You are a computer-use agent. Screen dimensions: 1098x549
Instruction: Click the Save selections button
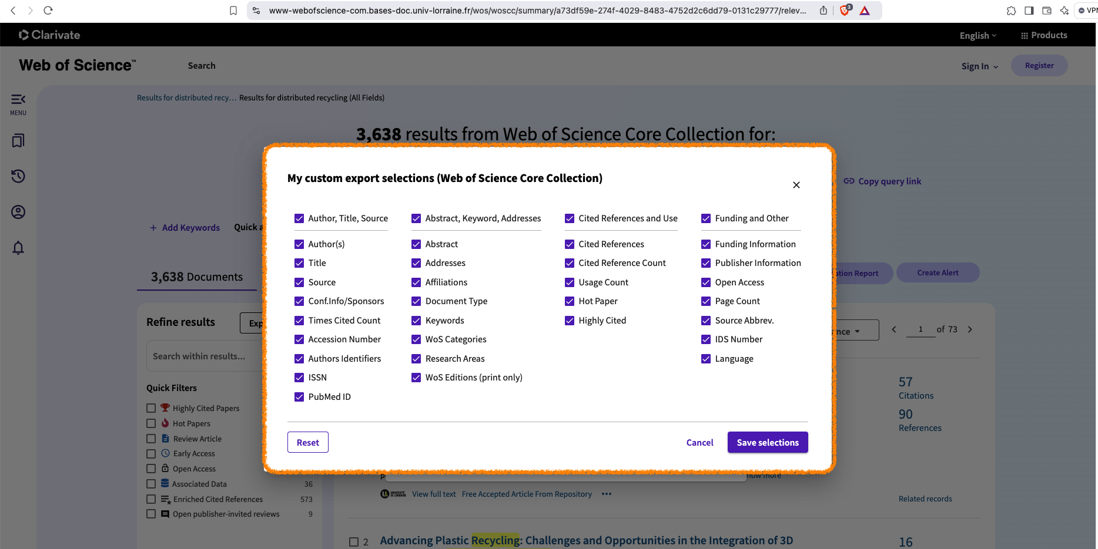coord(767,443)
